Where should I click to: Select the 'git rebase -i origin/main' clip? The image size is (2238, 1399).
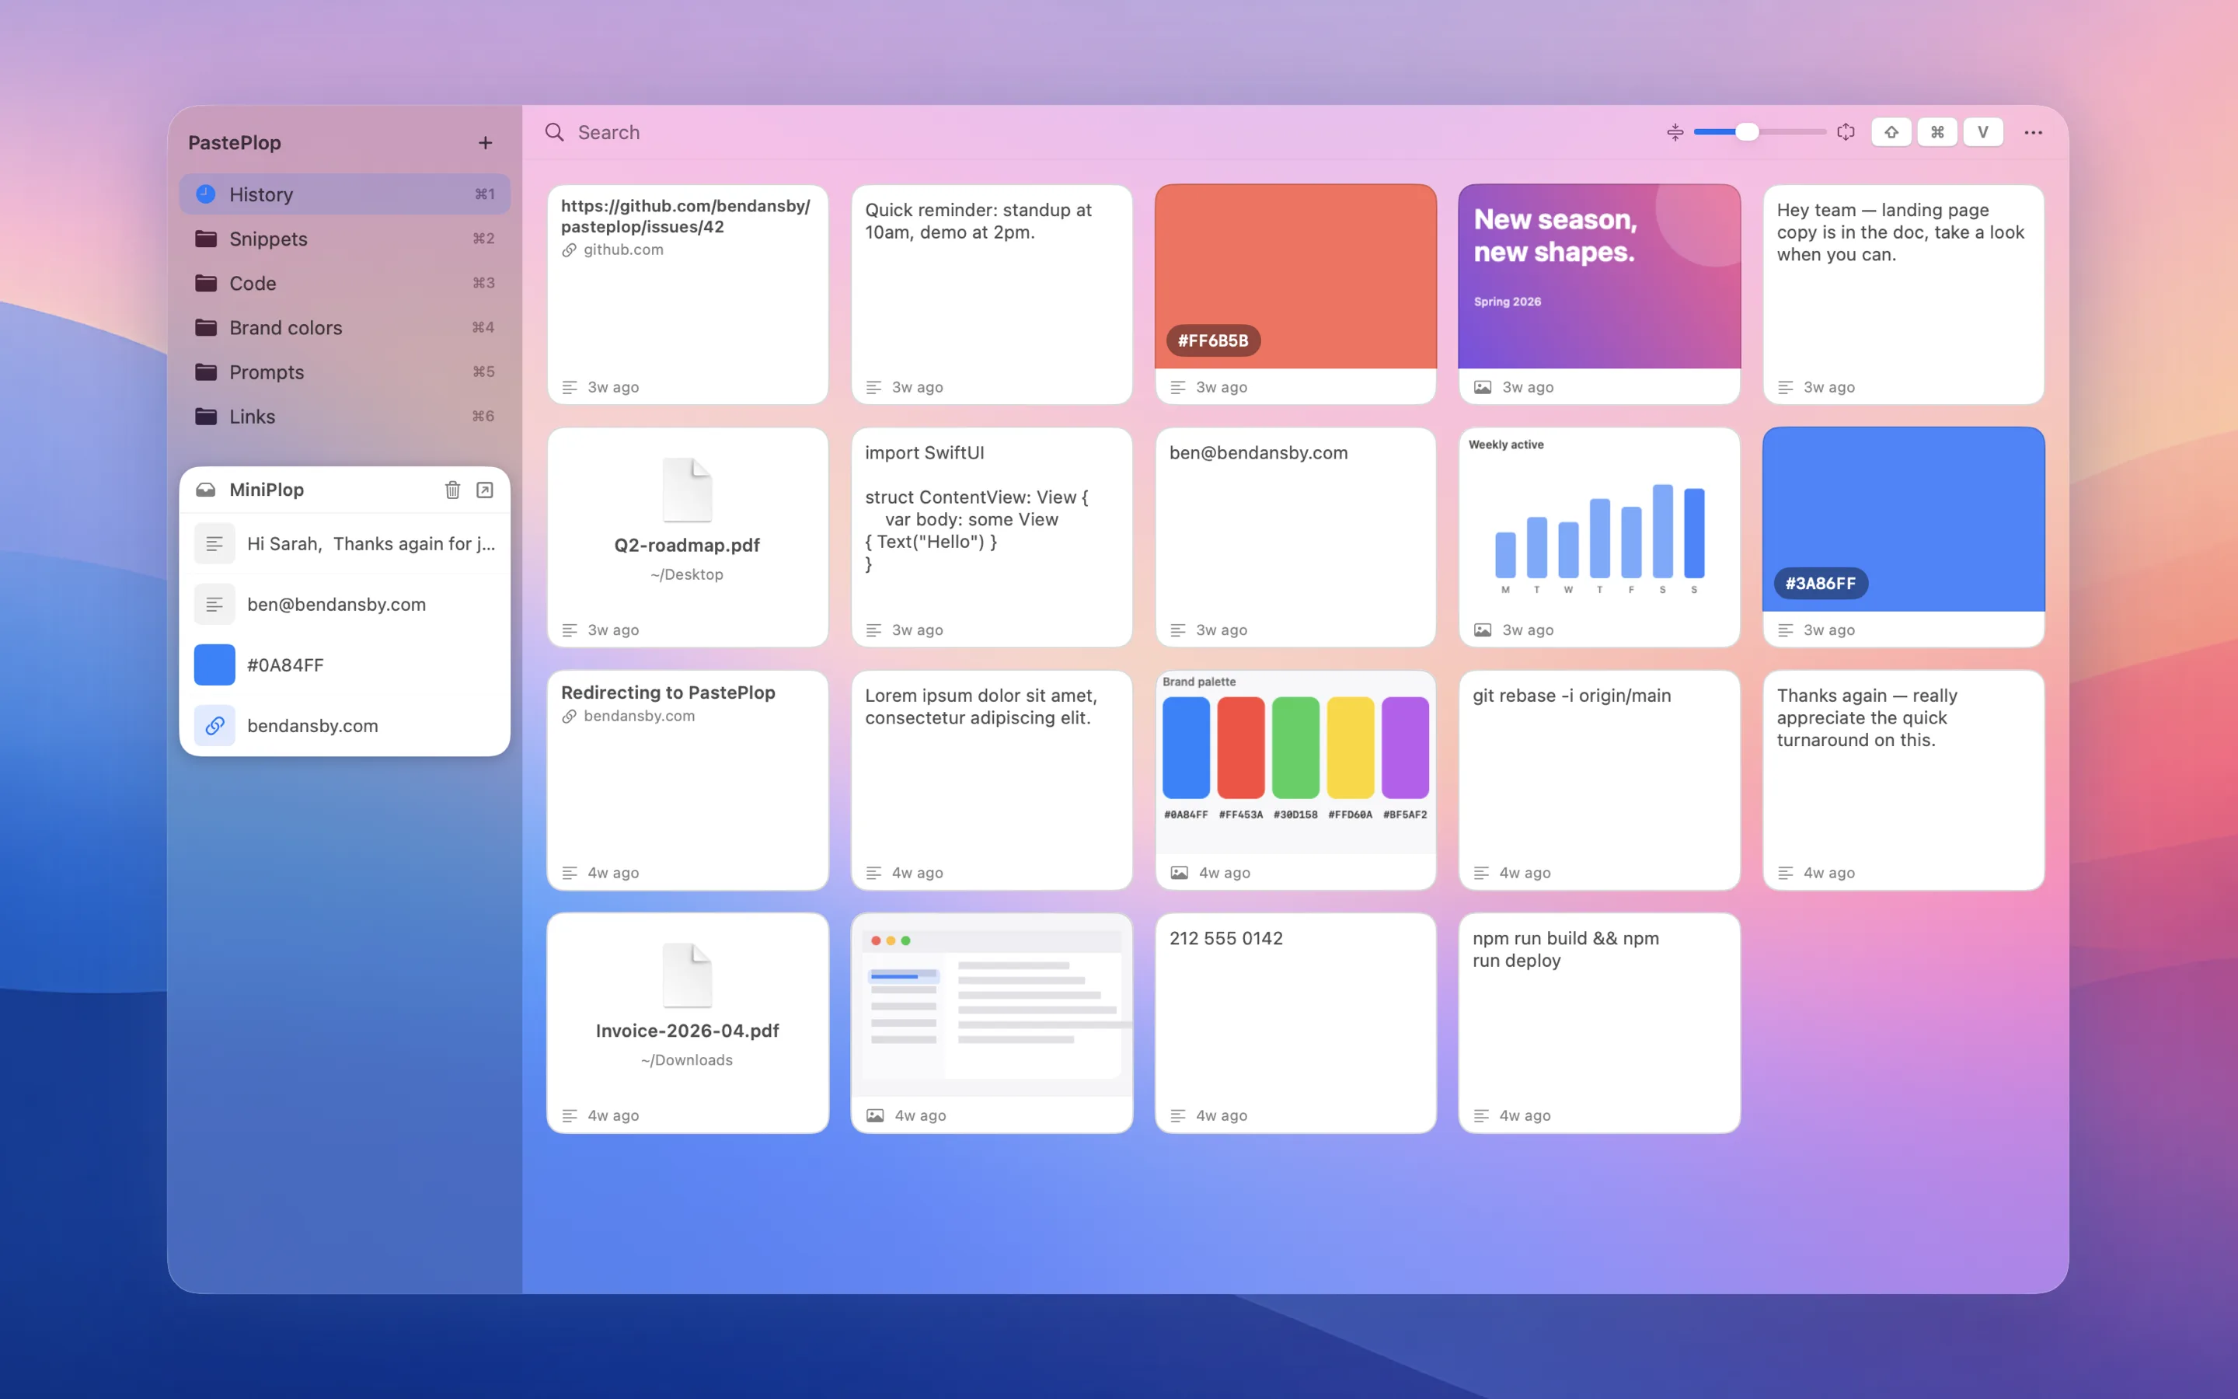pos(1599,780)
